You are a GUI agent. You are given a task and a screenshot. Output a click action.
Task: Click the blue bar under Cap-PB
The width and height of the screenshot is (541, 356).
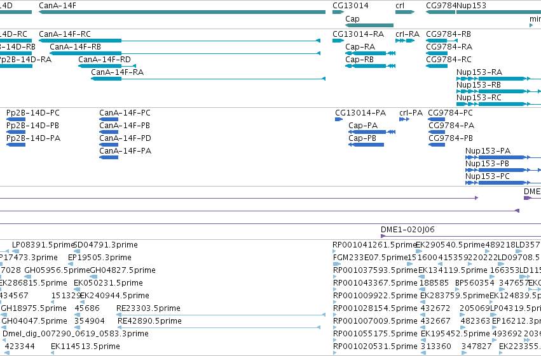(366, 145)
